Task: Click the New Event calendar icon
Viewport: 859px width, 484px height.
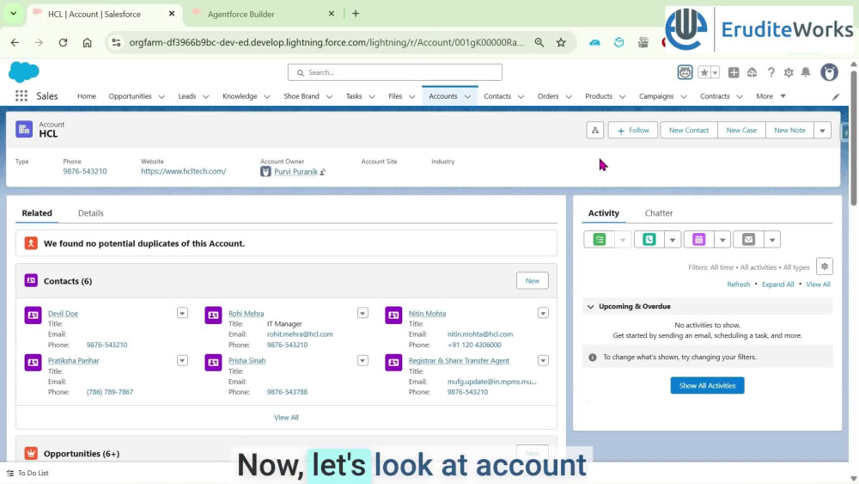Action: [698, 240]
